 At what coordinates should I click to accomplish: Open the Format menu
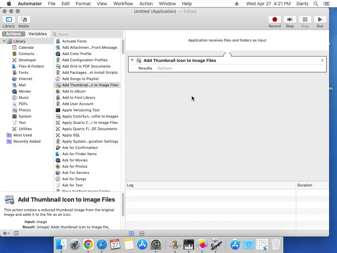[83, 4]
